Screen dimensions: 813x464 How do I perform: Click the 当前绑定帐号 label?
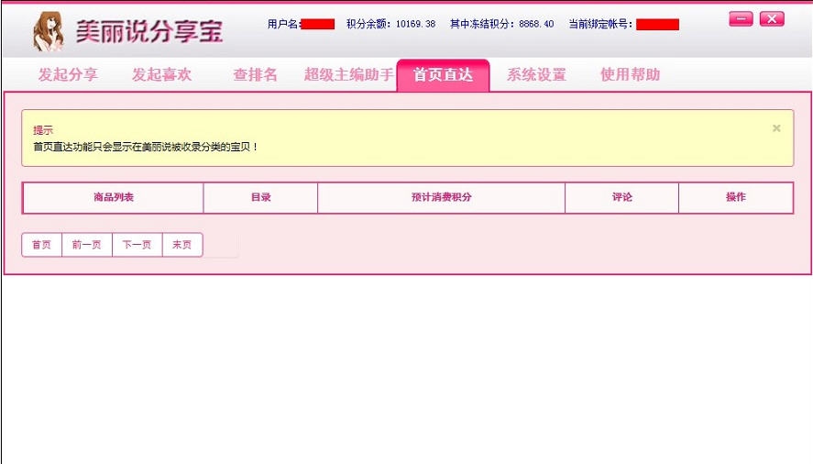(600, 24)
